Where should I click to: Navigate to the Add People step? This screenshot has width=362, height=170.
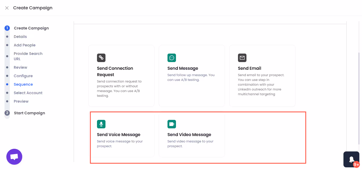(x=25, y=45)
